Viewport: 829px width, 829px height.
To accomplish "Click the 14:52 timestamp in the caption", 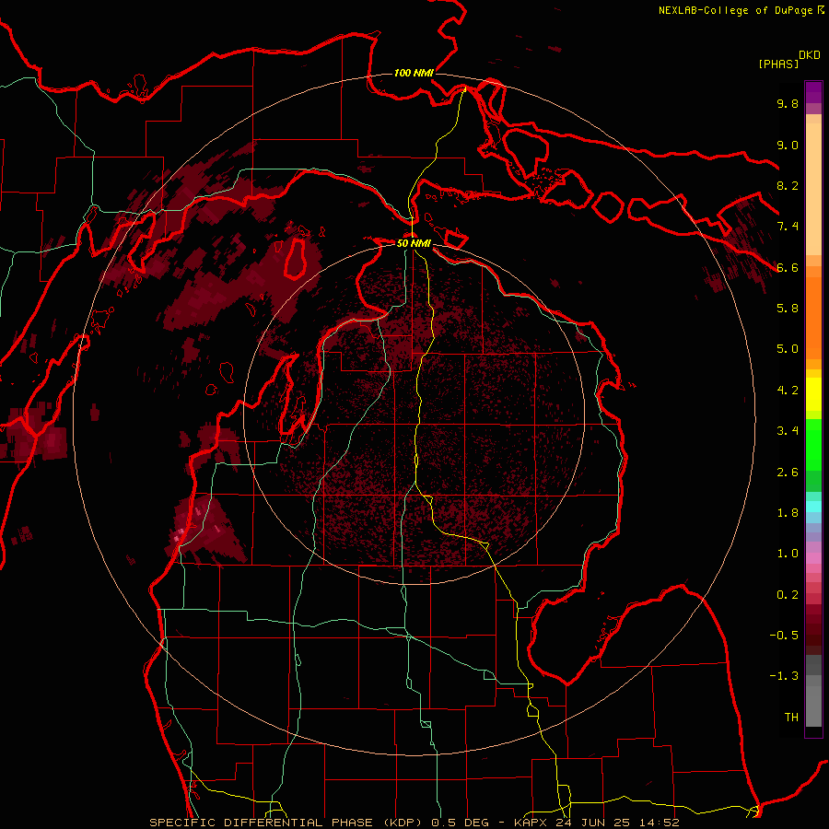I will (659, 823).
